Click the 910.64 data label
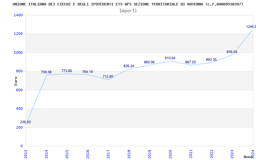This screenshot has height=160, width=256. coord(170,58)
